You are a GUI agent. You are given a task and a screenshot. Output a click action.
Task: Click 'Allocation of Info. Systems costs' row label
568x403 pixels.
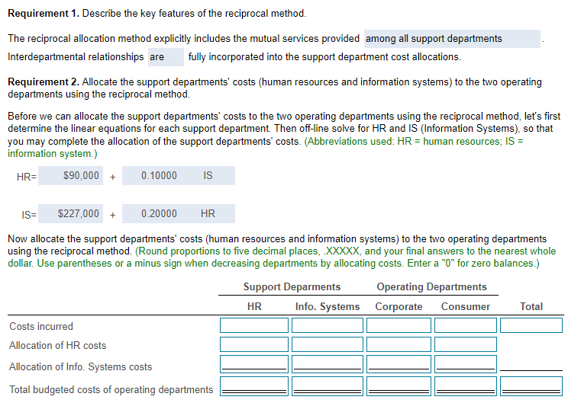(x=81, y=367)
